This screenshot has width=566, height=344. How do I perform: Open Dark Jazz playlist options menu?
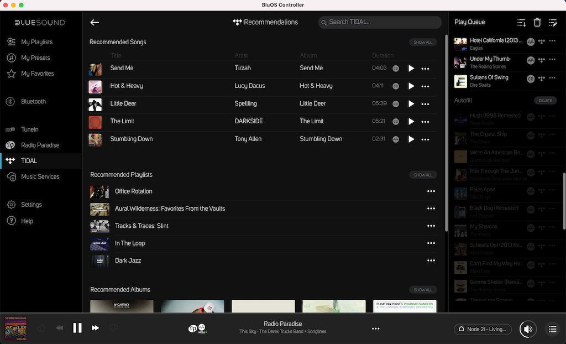click(431, 260)
